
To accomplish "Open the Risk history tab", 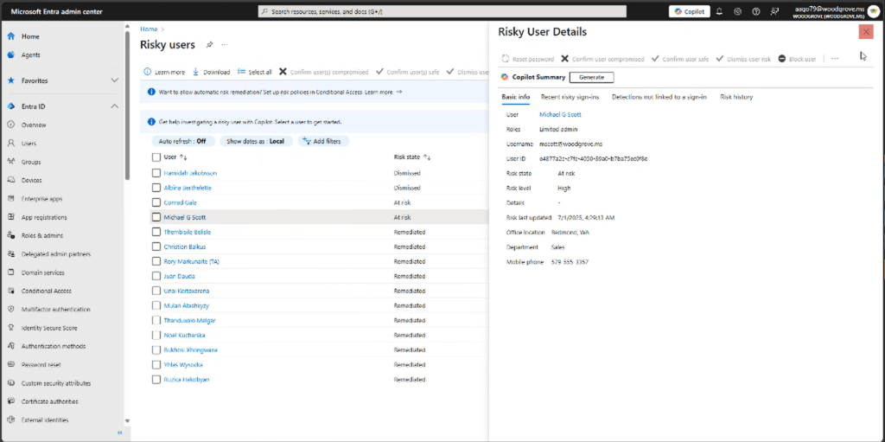I will pyautogui.click(x=735, y=97).
